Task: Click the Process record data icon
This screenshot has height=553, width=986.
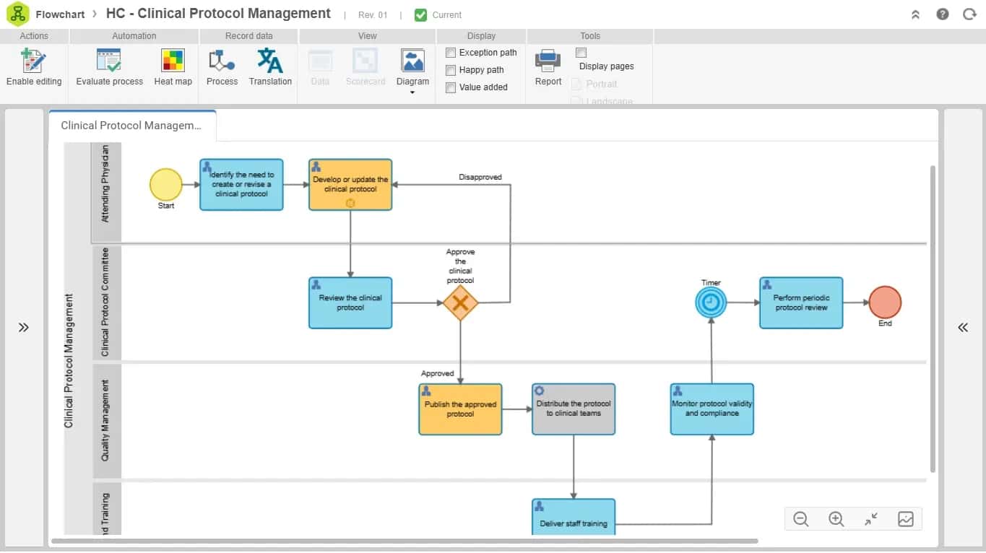Action: (x=222, y=61)
